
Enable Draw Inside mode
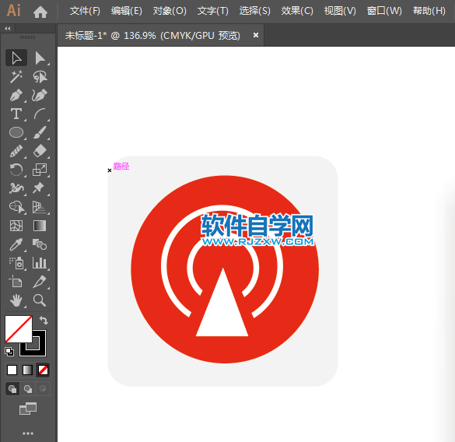43,388
